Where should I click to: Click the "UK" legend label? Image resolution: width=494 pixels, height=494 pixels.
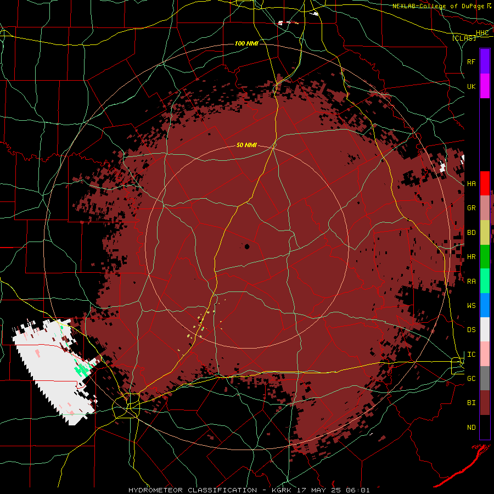click(x=471, y=86)
